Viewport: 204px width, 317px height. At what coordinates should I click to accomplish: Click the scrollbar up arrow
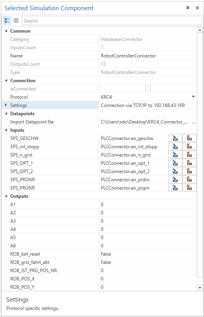coord(200,30)
